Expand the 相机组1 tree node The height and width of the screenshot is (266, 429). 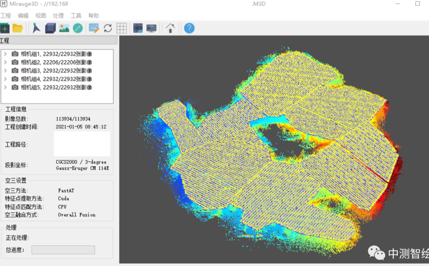click(x=5, y=54)
